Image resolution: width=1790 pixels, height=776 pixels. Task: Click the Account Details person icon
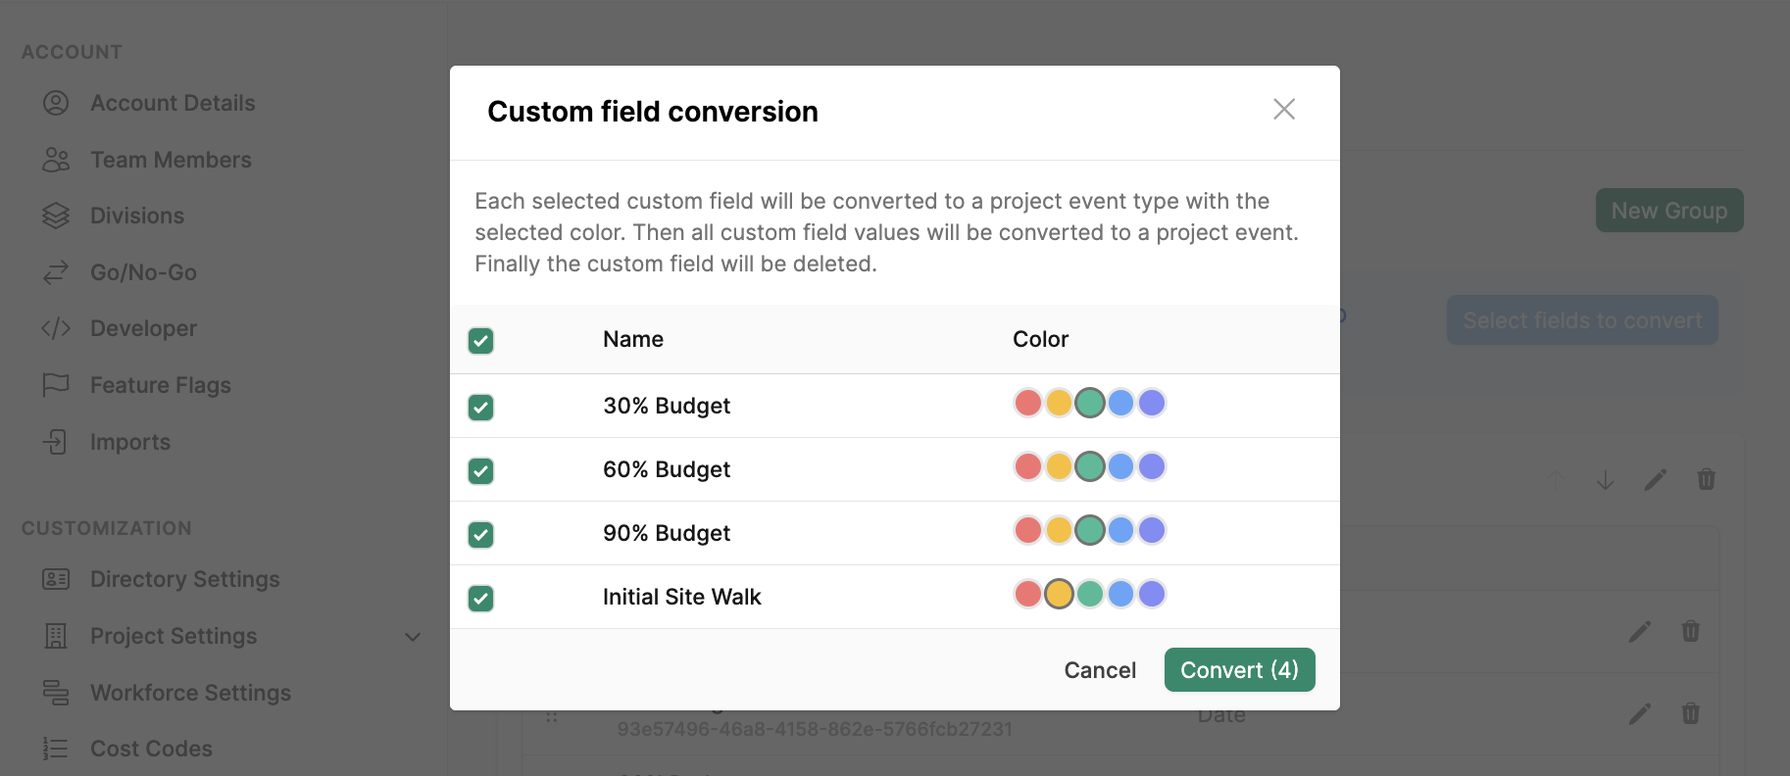point(56,103)
